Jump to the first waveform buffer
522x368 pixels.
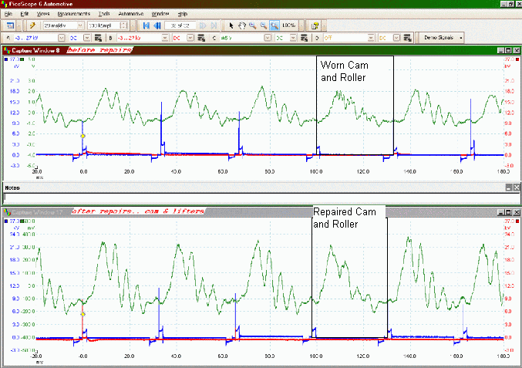pyautogui.click(x=146, y=25)
